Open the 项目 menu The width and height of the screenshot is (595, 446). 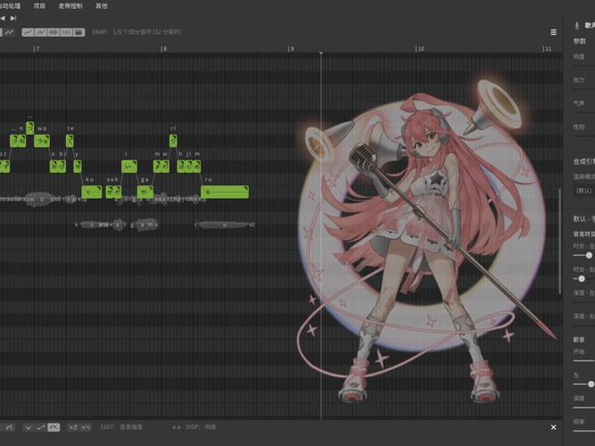pyautogui.click(x=39, y=6)
